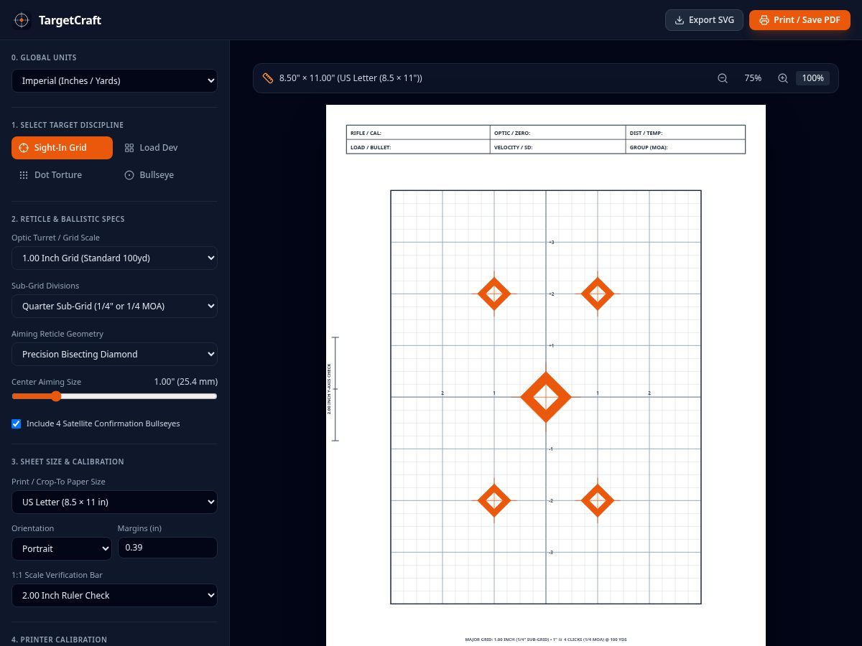Screen dimensions: 862x646
Task: Select the Sight-In Grid discipline
Action: coord(62,148)
